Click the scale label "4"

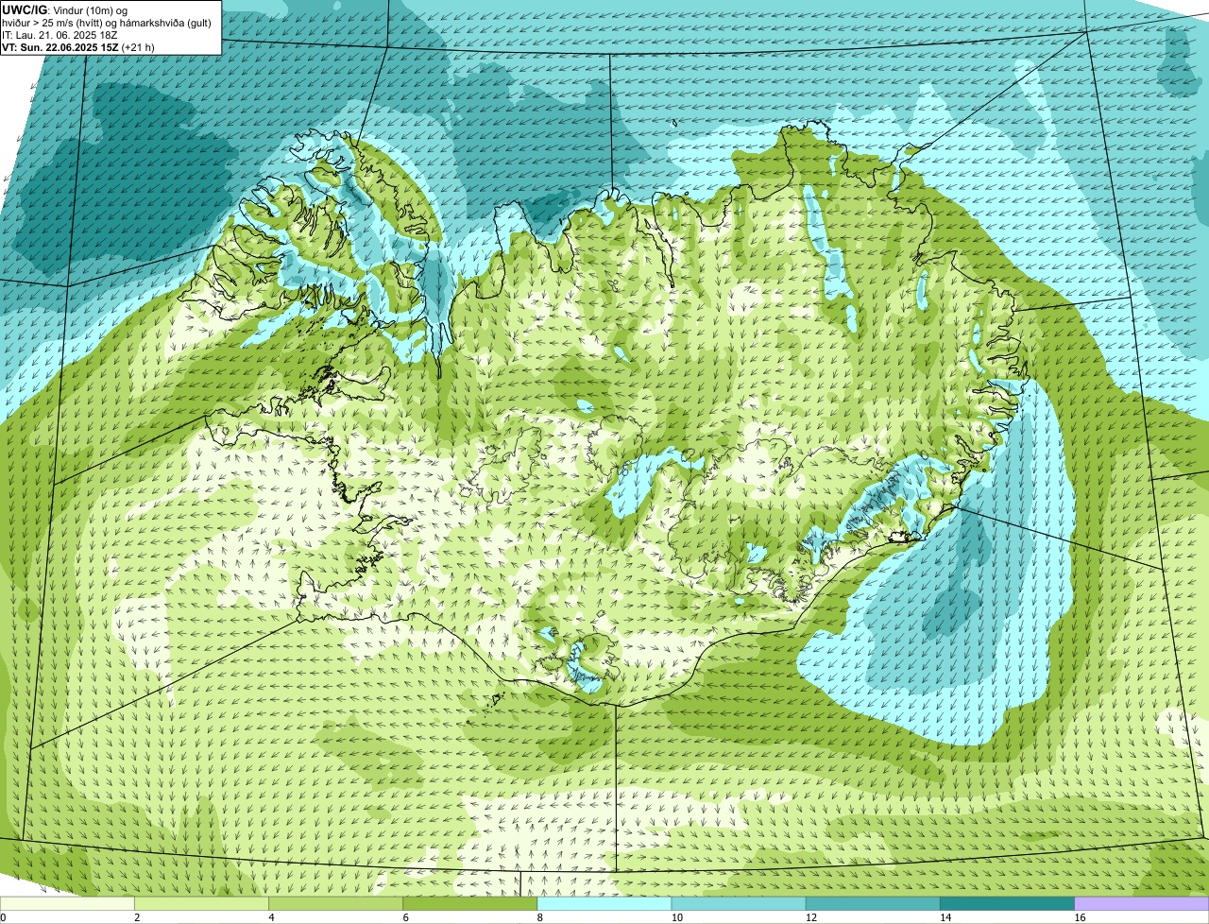point(271,917)
